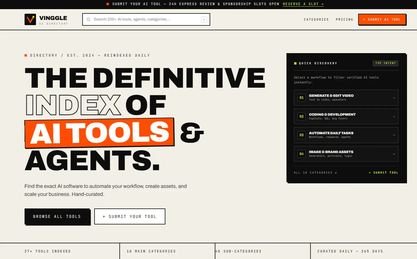Open Automate Daily Tasks workflow
Image resolution: width=417 pixels, height=259 pixels.
click(346, 135)
